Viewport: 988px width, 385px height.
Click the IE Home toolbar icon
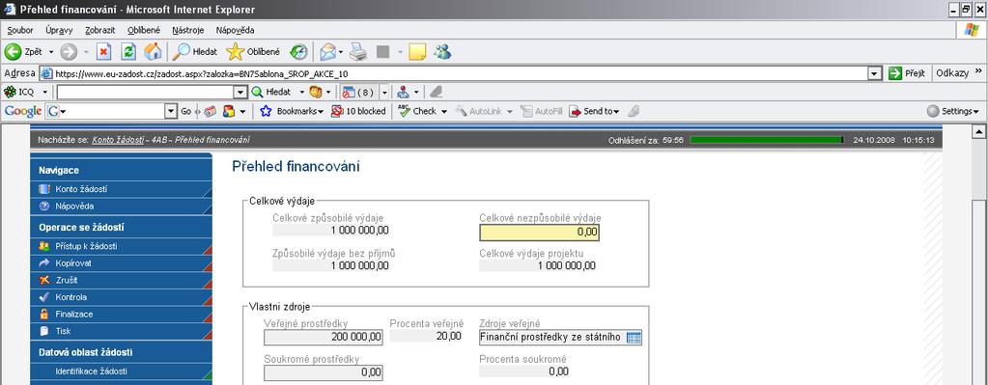tap(153, 51)
